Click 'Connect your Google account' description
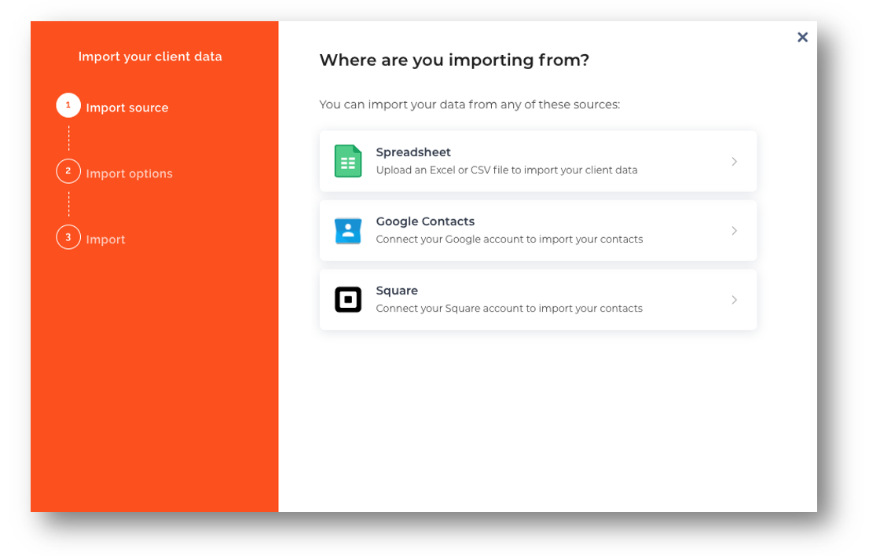Image resolution: width=880 pixels, height=556 pixels. (510, 239)
